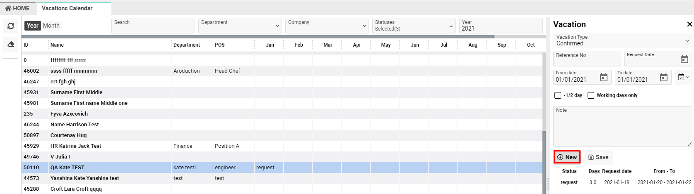
Task: Close the Vacation panel
Action: click(689, 24)
